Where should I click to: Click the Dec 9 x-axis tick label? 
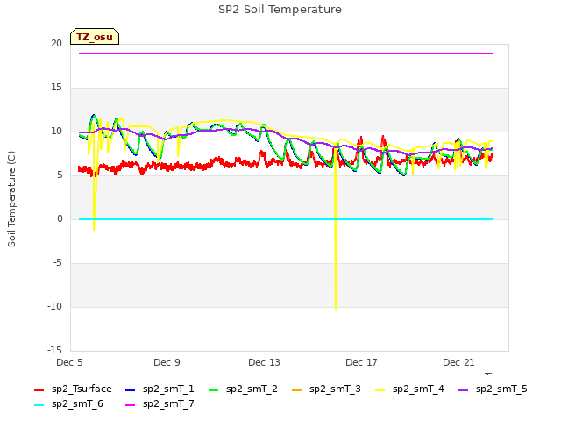tap(167, 362)
